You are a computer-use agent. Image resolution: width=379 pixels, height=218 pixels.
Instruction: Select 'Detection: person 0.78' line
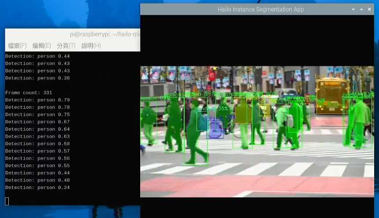tap(37, 107)
